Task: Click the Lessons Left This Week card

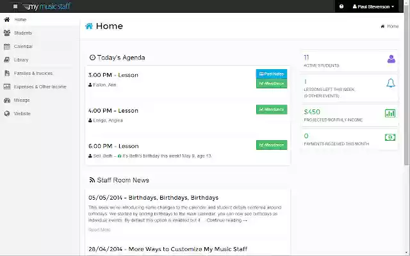Action: pyautogui.click(x=350, y=88)
